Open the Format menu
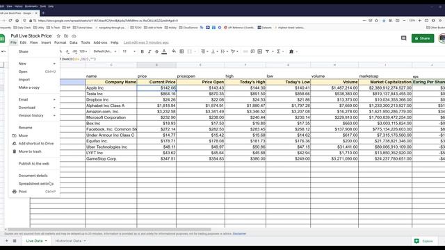 60,42
